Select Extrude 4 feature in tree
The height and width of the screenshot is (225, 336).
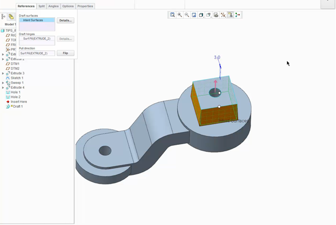coord(17,87)
